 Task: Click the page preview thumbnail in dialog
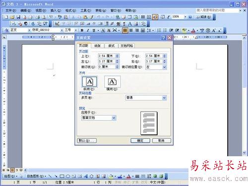pyautogui.click(x=149, y=123)
